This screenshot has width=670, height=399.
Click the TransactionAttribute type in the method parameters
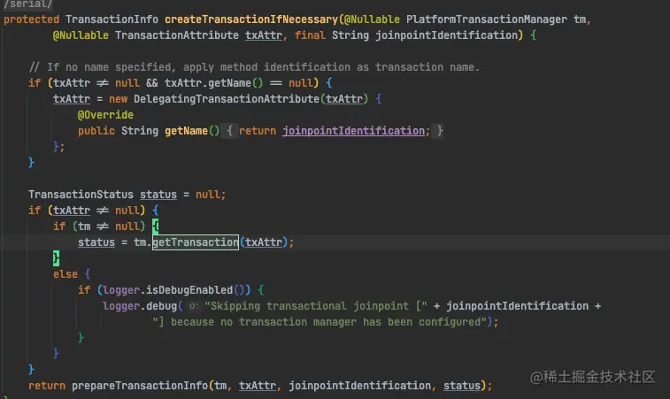(177, 35)
